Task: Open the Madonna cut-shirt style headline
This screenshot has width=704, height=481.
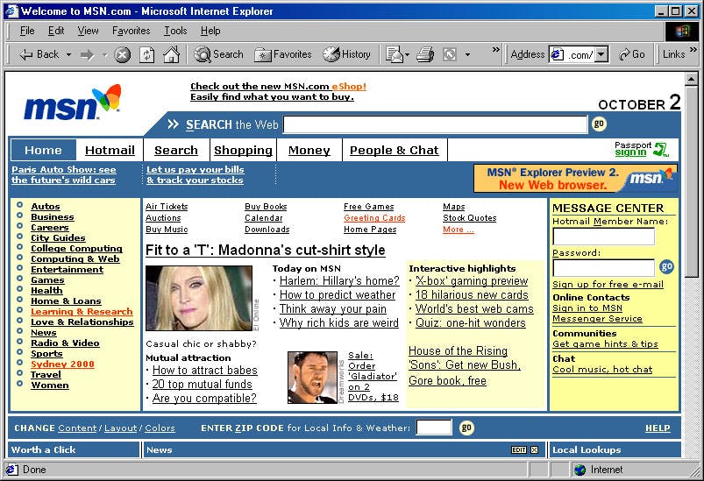Action: pyautogui.click(x=266, y=250)
